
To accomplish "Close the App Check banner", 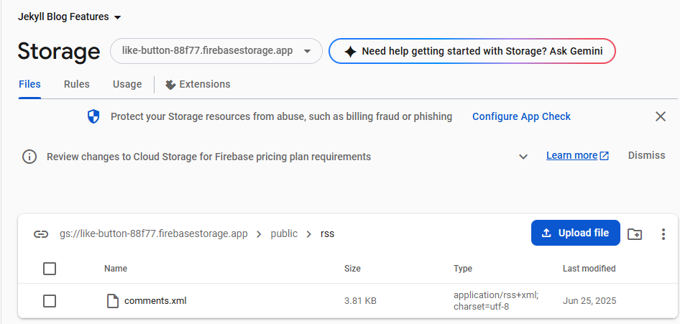I will coord(661,116).
